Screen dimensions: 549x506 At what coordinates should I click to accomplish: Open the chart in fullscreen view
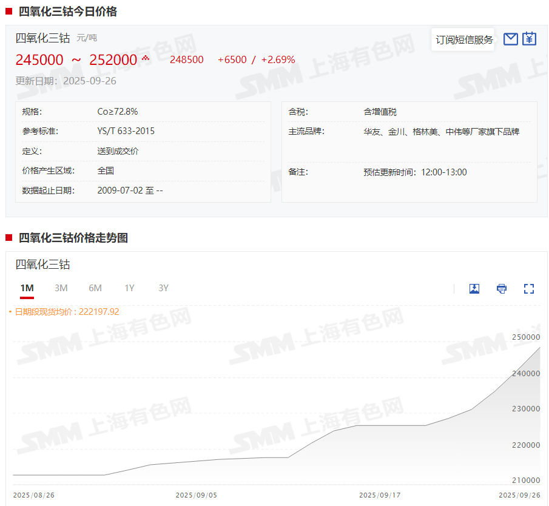(529, 289)
